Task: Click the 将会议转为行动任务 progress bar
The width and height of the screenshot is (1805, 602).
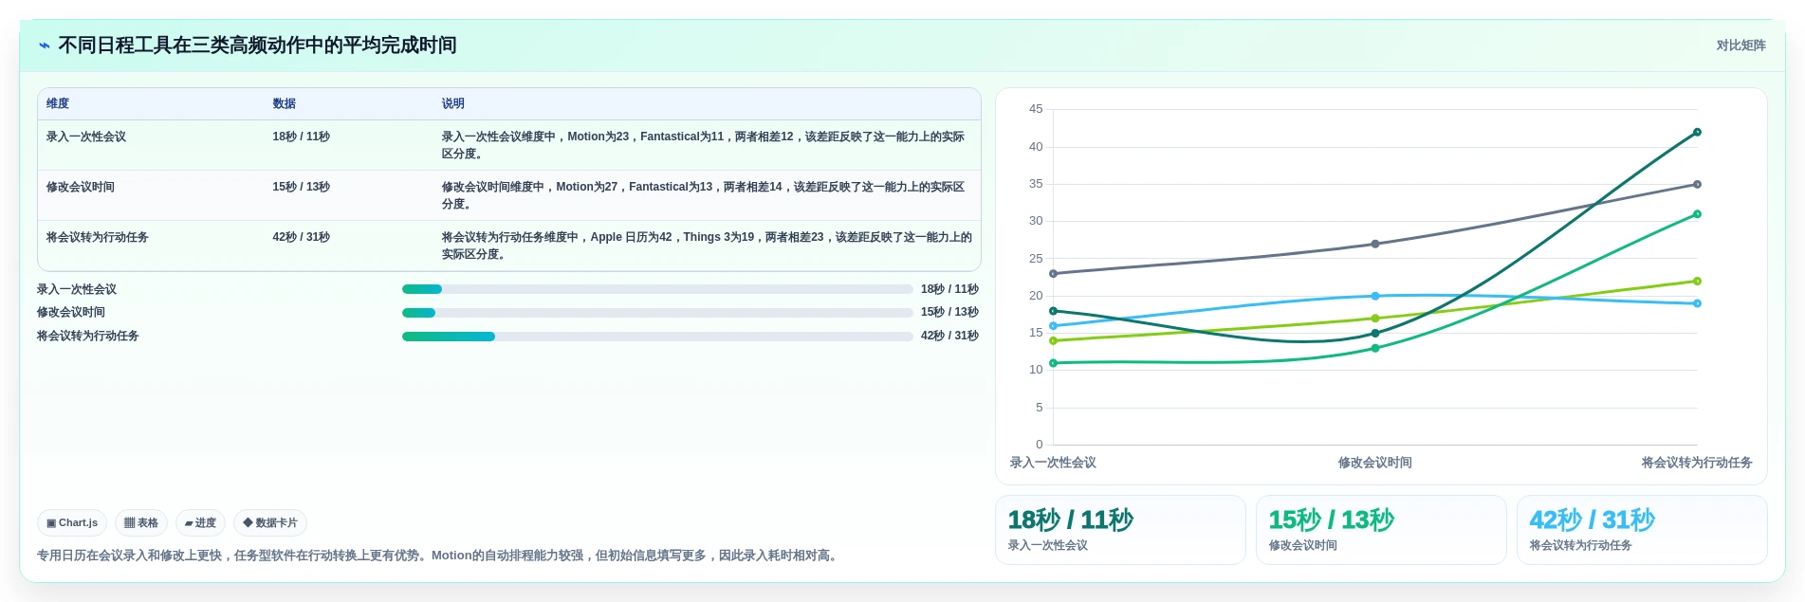Action: pos(657,337)
